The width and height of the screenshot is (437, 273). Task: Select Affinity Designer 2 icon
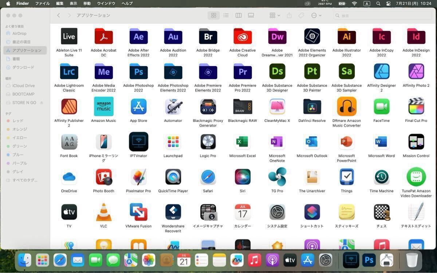point(381,71)
